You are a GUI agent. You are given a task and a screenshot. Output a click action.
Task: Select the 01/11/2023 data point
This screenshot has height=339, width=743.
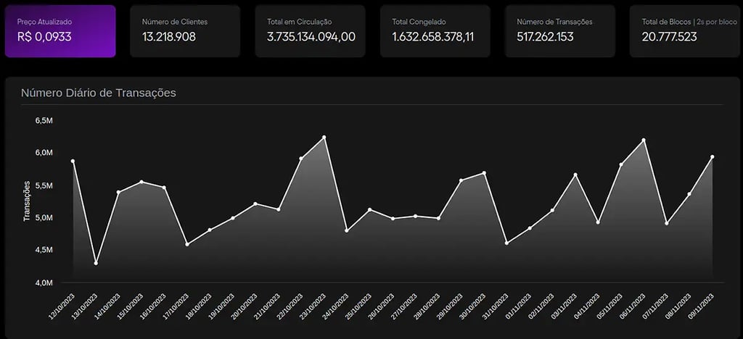coord(530,228)
